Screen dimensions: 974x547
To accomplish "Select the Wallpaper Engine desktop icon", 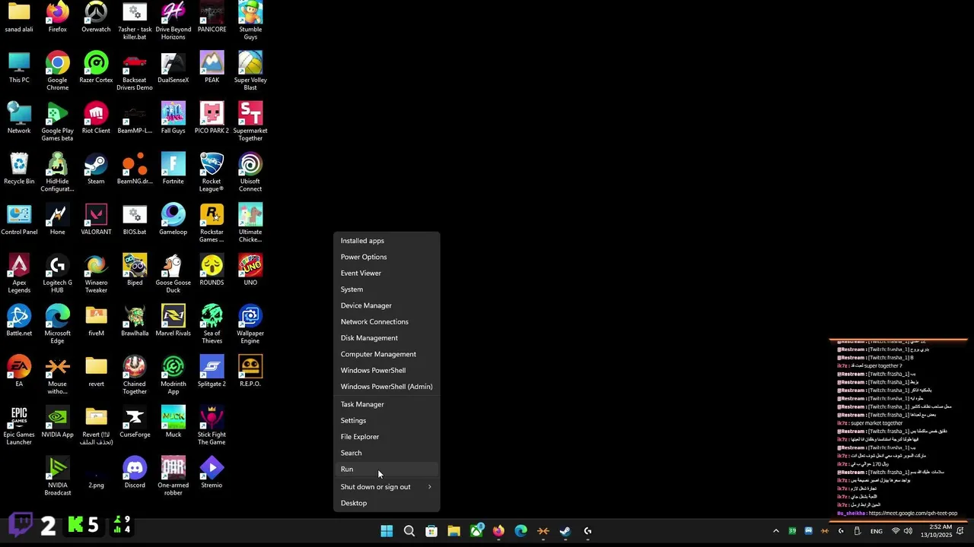I will click(x=250, y=324).
